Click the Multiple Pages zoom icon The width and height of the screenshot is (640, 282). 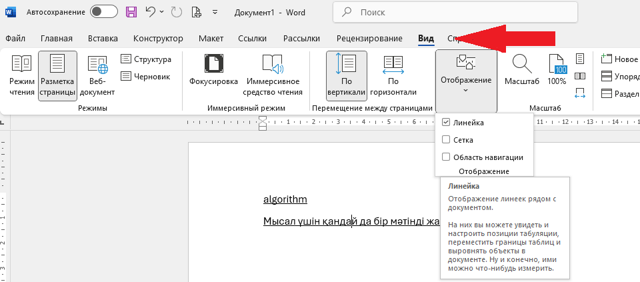[x=580, y=76]
